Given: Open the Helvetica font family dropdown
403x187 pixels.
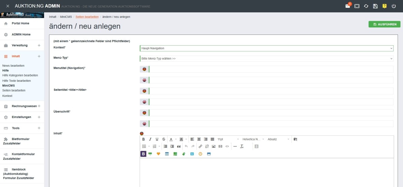Looking at the screenshot, I should tap(253, 139).
